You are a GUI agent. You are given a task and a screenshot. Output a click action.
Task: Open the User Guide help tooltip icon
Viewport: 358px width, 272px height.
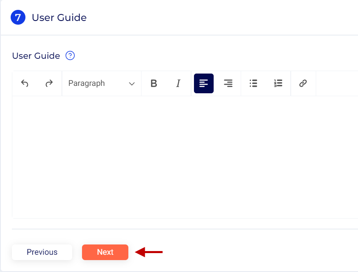[70, 56]
